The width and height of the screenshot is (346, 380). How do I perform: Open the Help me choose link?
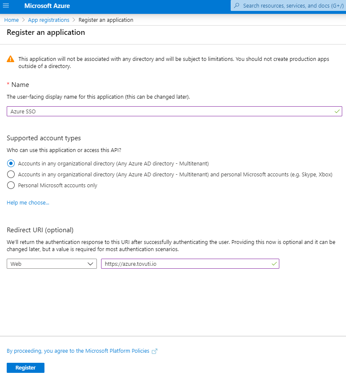pyautogui.click(x=28, y=203)
